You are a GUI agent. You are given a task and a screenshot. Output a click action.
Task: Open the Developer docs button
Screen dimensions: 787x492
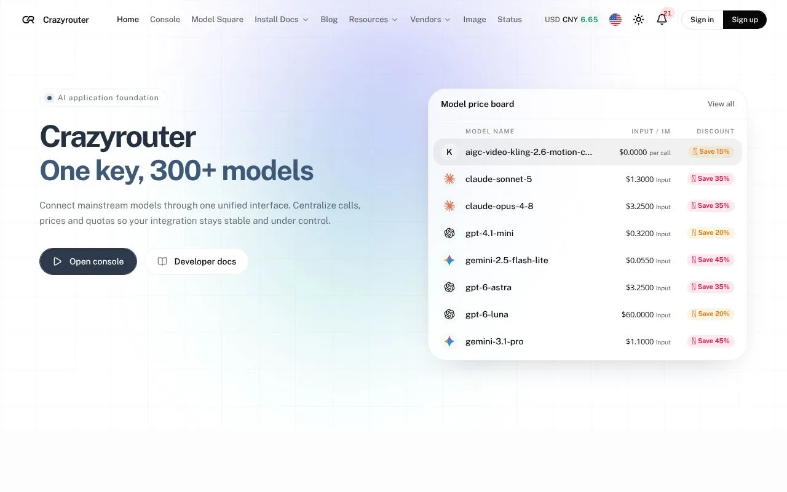pyautogui.click(x=197, y=261)
